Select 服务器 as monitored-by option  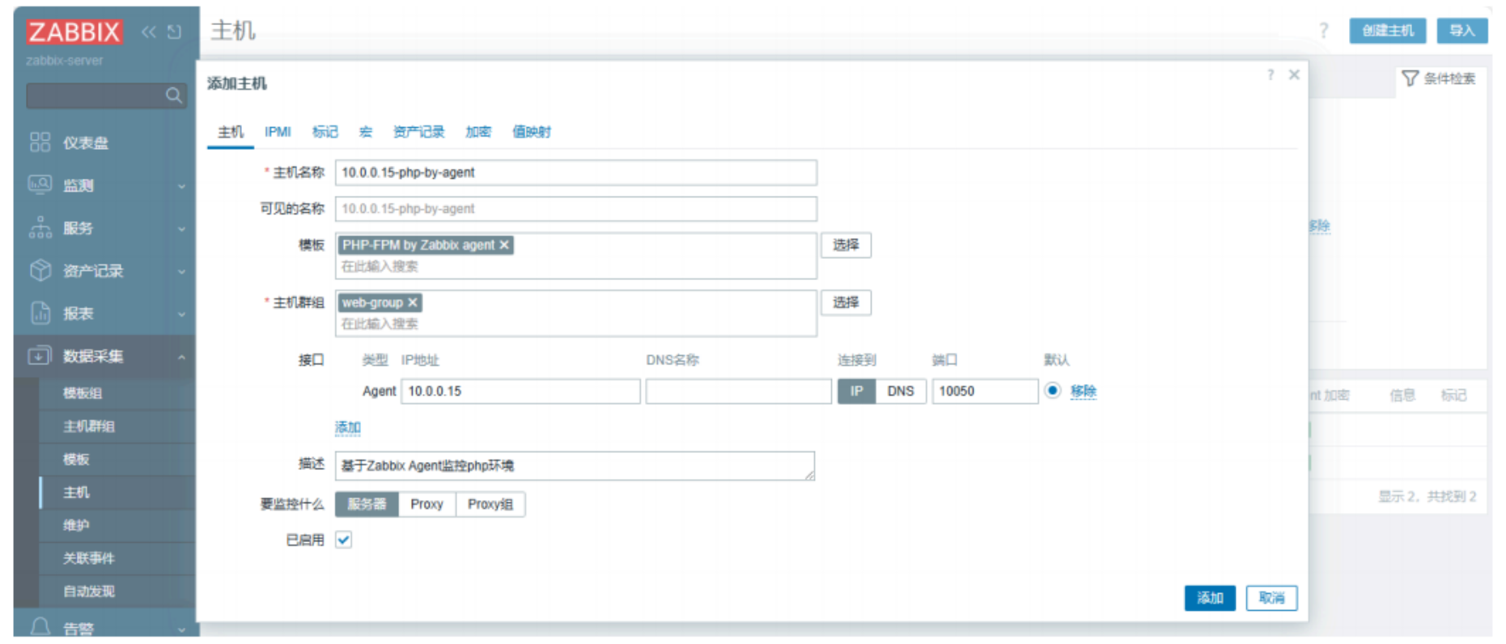(x=367, y=504)
